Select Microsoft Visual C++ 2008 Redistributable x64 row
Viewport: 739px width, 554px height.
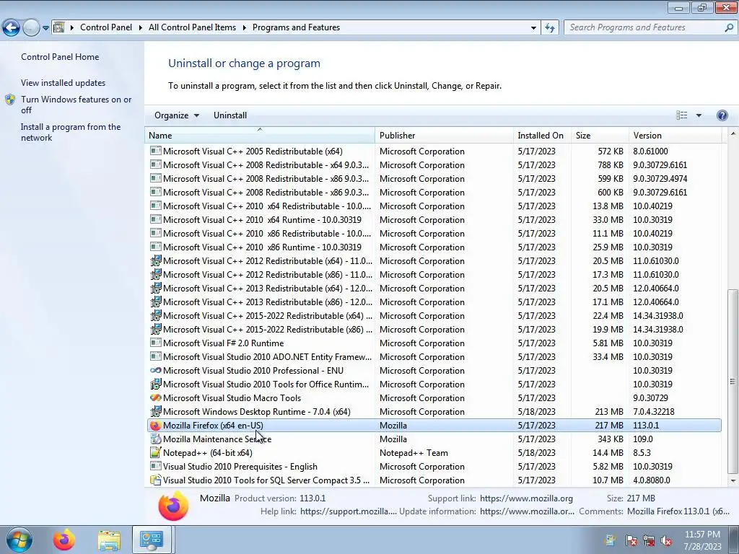coord(434,165)
